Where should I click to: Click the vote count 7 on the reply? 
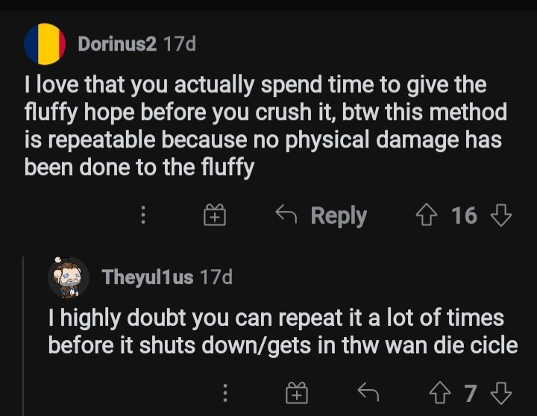[471, 393]
